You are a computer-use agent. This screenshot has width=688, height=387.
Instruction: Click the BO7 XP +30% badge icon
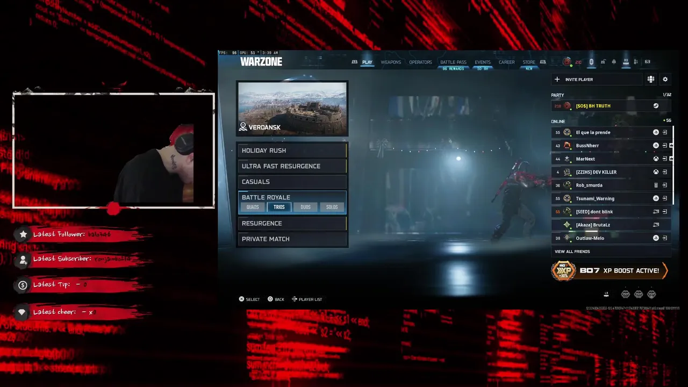(x=564, y=271)
